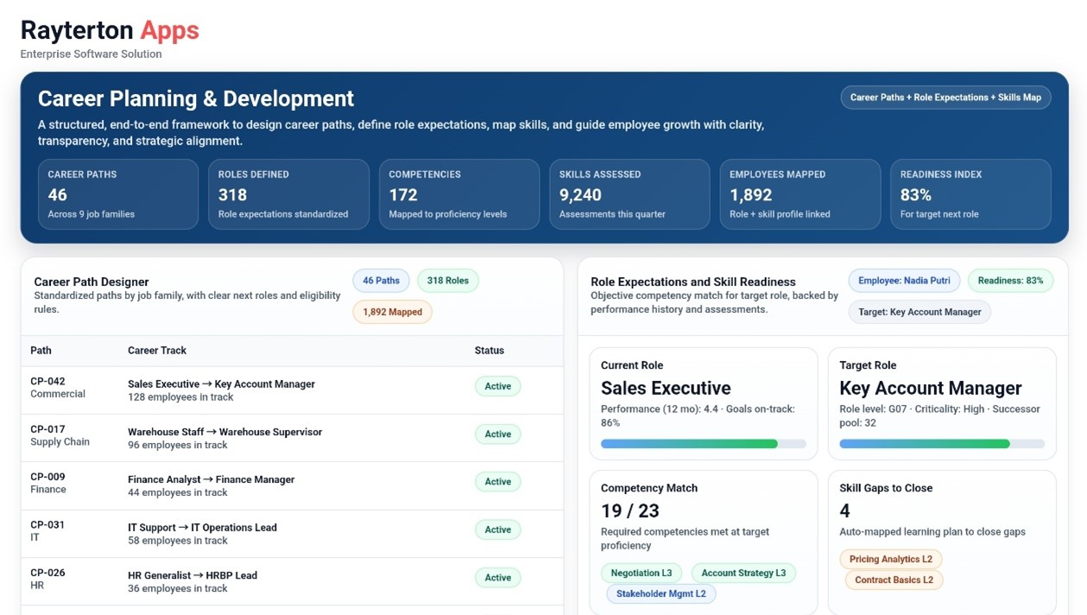Select the Skills Assessed 9,240 card
The image size is (1087, 615).
[629, 194]
